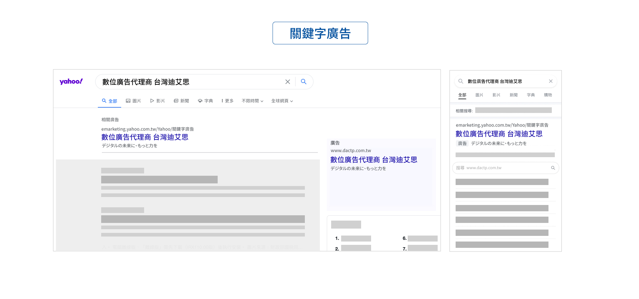Open the 不限時間 time filter dropdown
Screen dimensions: 639x299
[x=252, y=101]
